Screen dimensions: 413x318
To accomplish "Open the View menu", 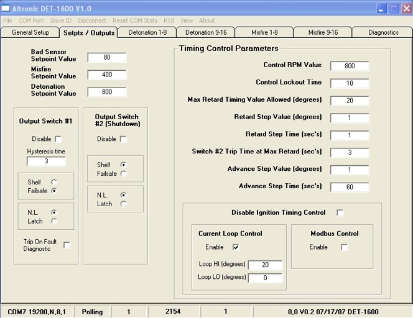I will pyautogui.click(x=187, y=20).
